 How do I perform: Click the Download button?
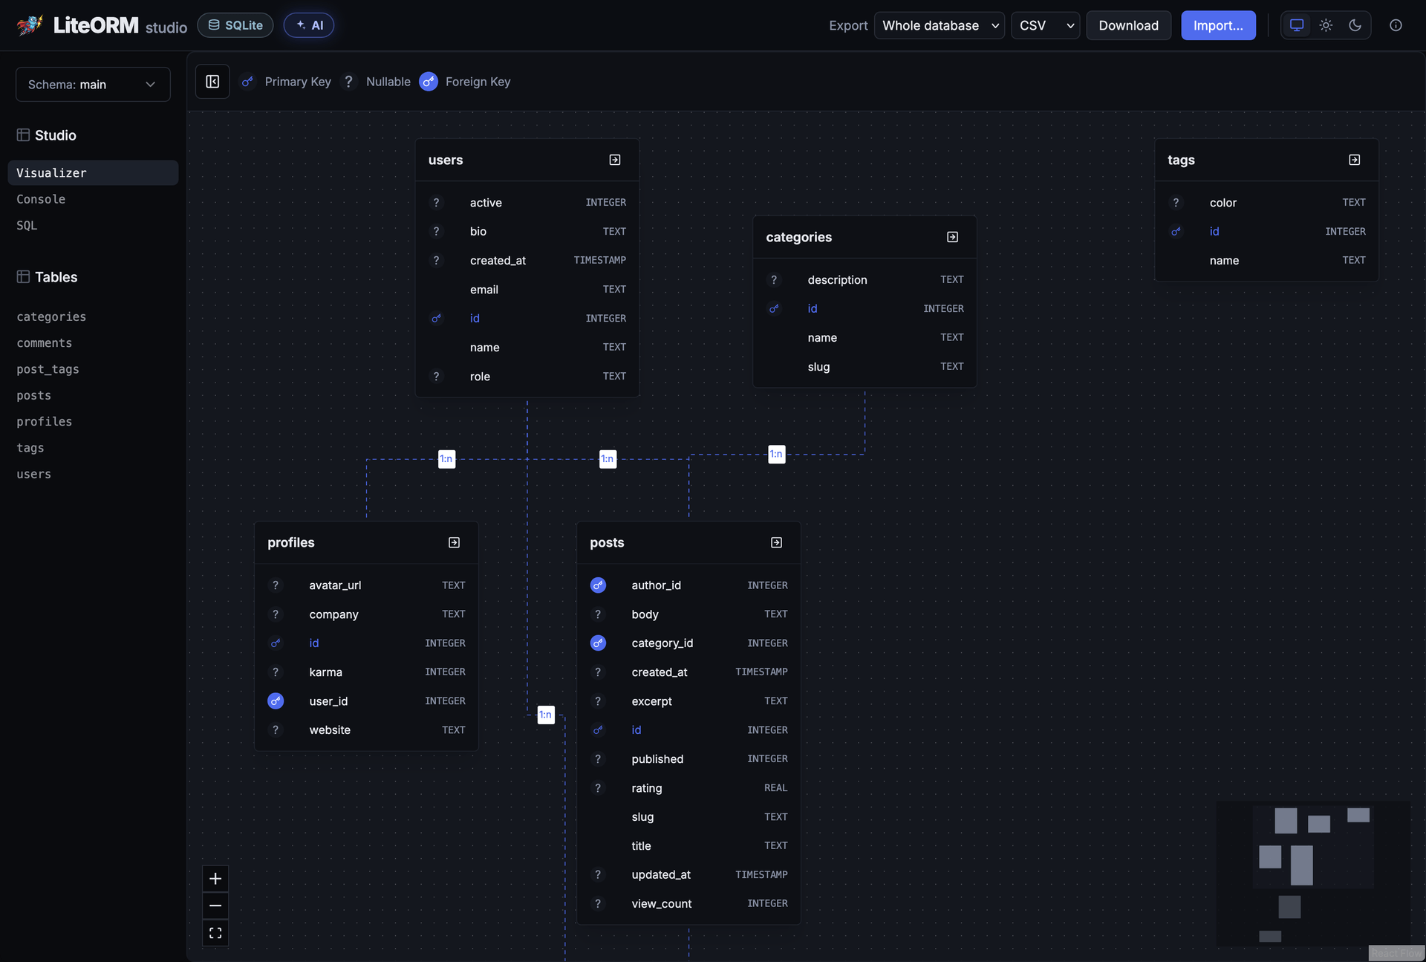(1128, 25)
